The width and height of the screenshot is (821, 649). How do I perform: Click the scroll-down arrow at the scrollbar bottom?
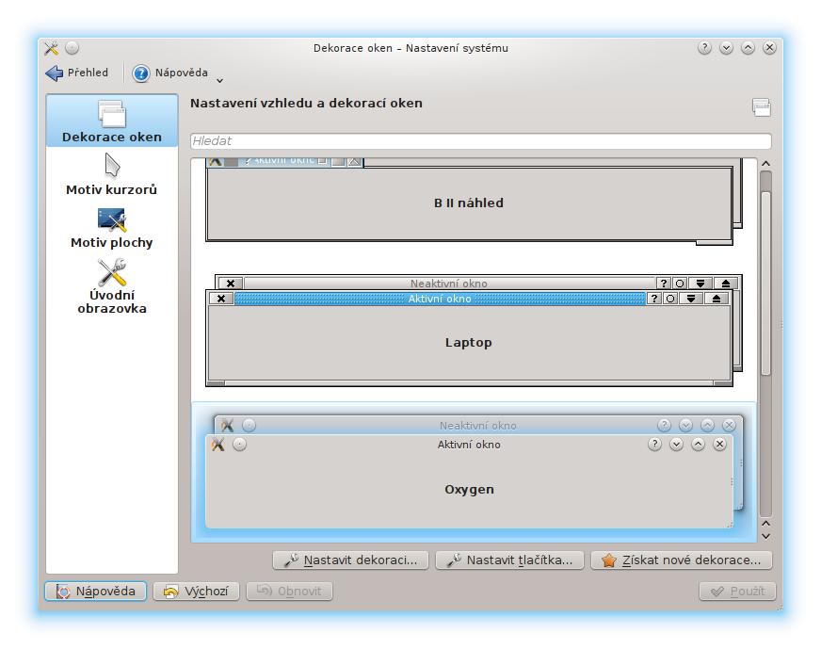(766, 536)
